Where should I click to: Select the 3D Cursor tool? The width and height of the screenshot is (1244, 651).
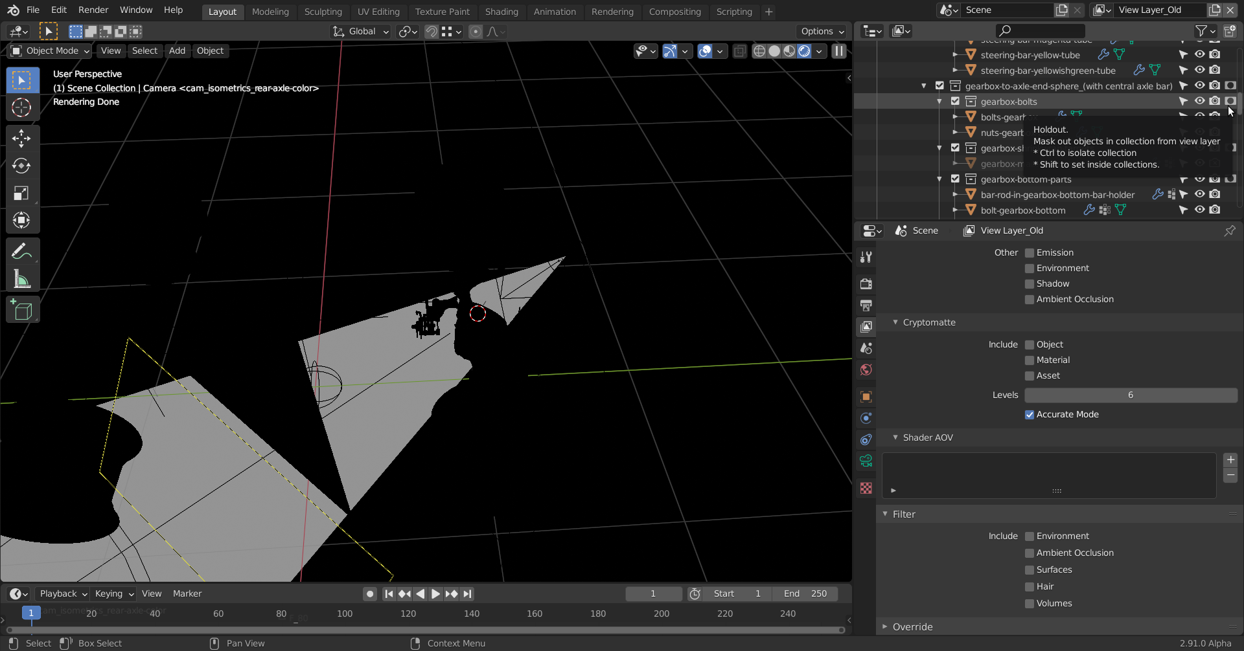coord(21,107)
